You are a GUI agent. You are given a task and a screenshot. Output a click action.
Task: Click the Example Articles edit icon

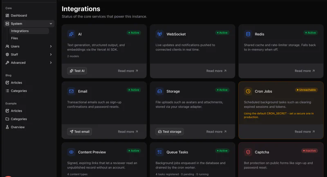7,111
